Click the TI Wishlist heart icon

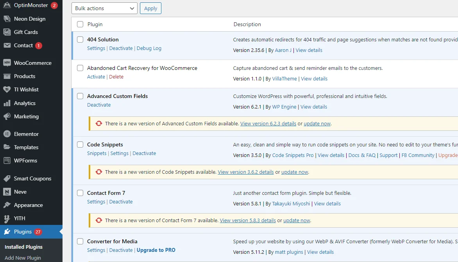coord(7,89)
